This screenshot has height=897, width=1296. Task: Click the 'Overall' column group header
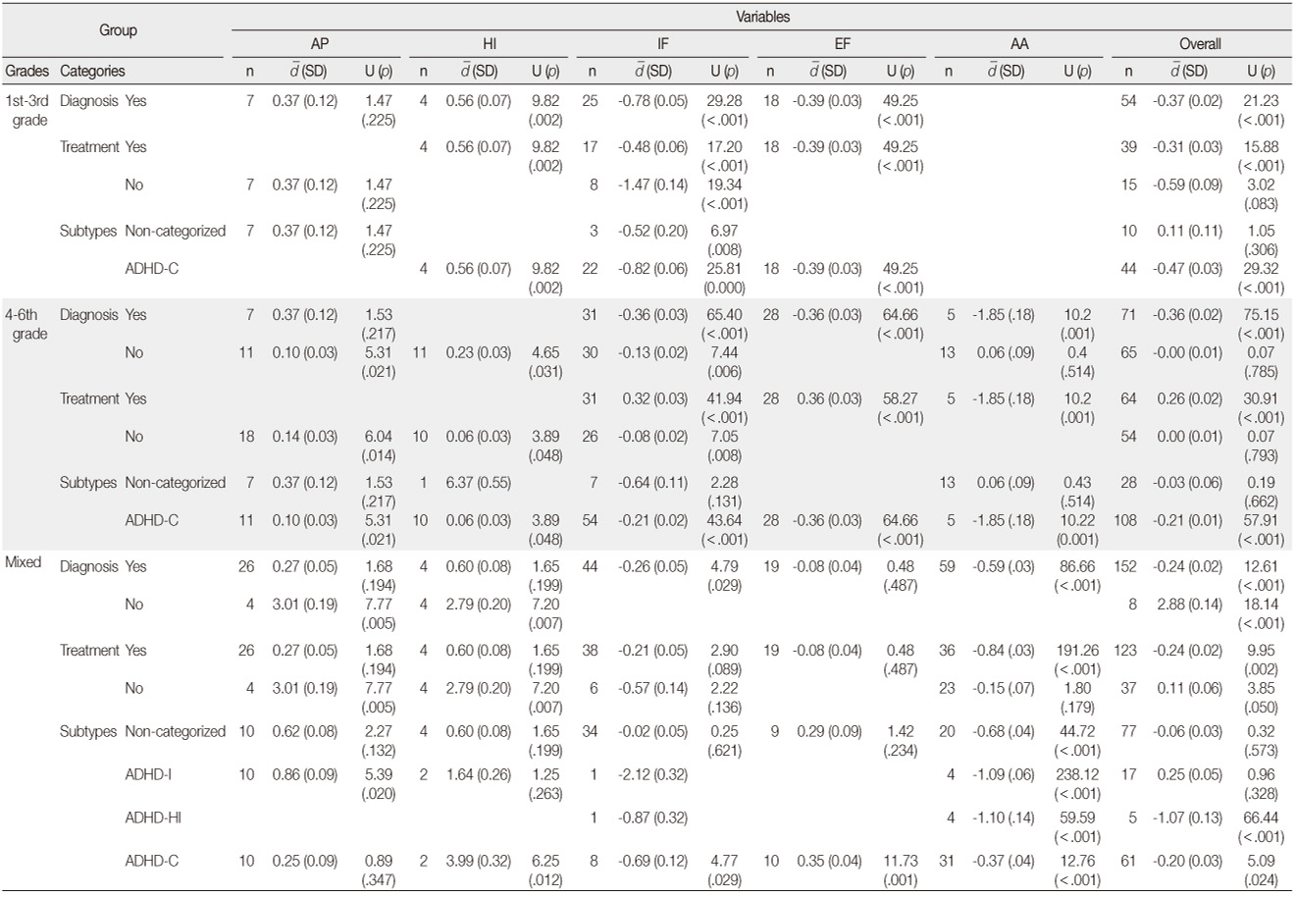pos(1200,44)
